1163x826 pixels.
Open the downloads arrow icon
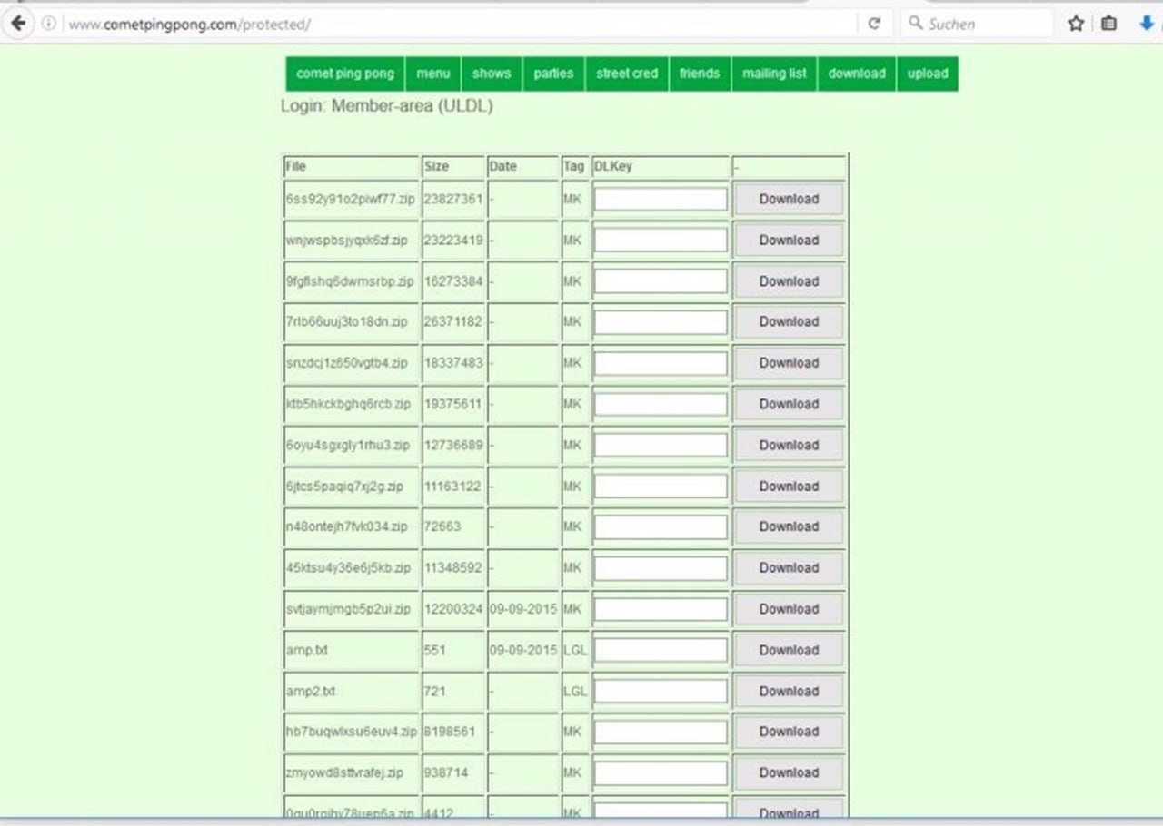(1148, 24)
